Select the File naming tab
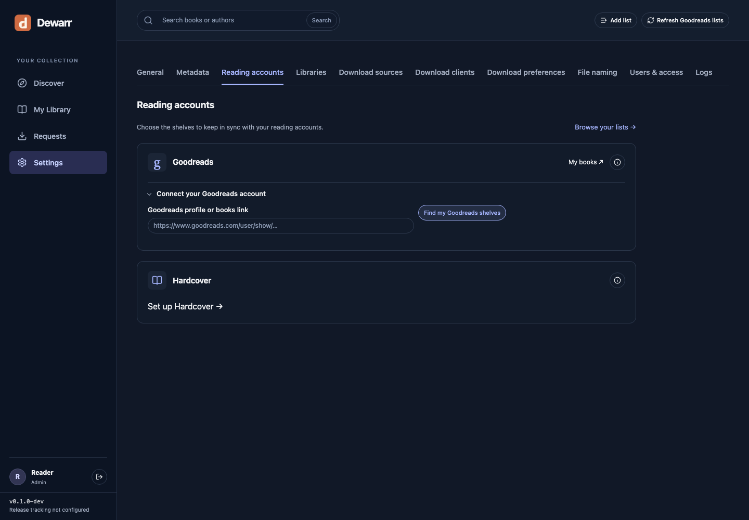This screenshot has width=749, height=520. tap(597, 73)
